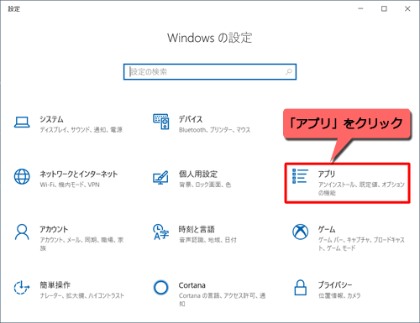
Task: Select the 時刻と言語 title
Action: click(x=197, y=229)
